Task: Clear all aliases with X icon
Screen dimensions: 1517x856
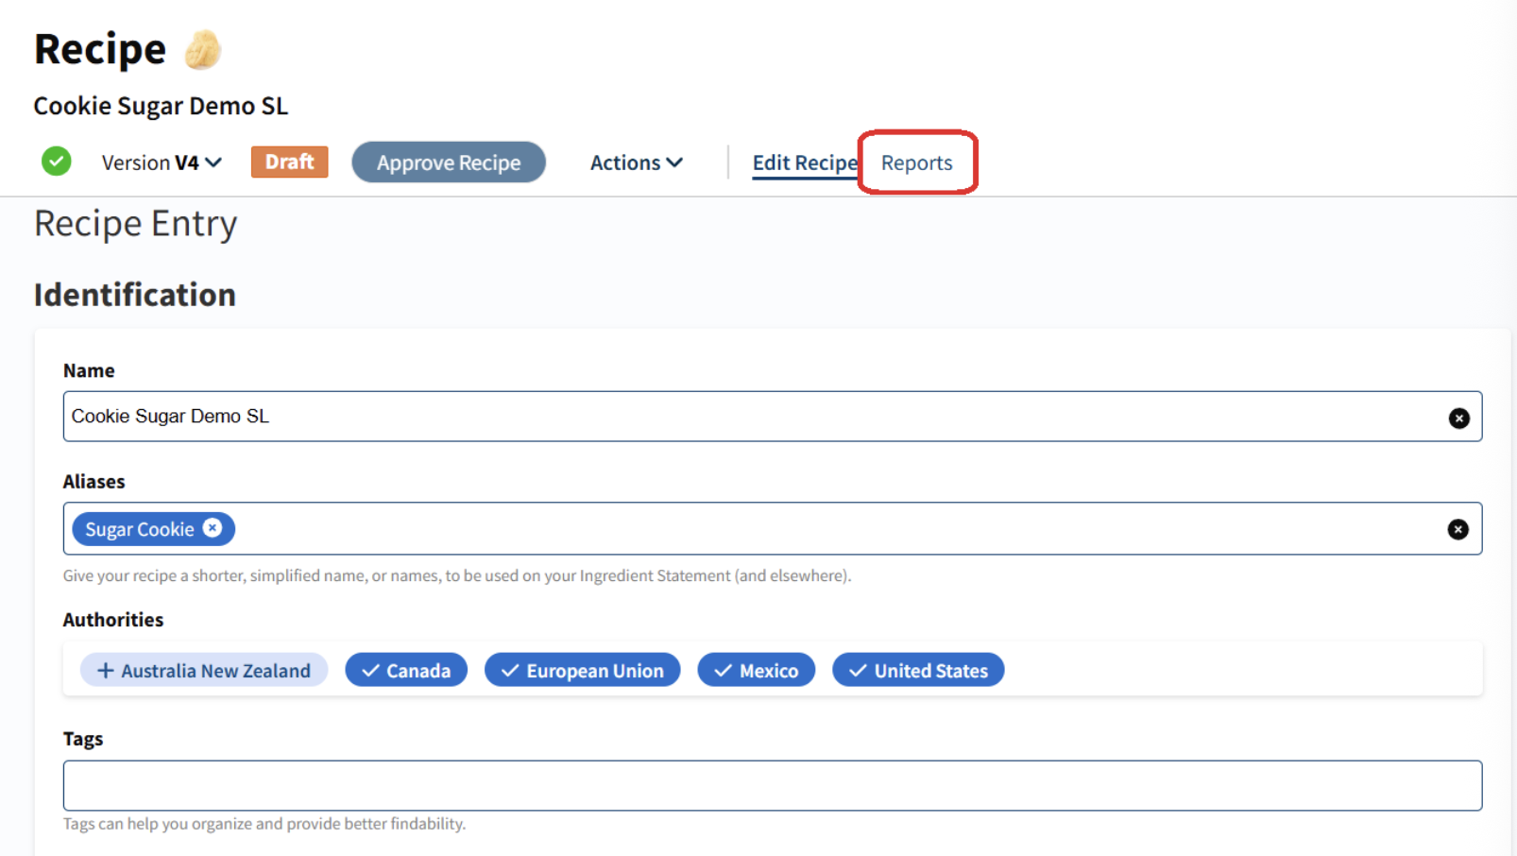Action: pos(1457,529)
